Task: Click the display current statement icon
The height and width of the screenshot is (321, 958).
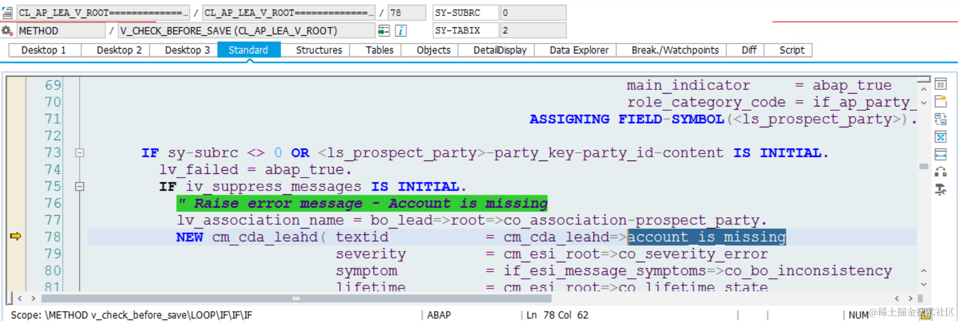Action: pyautogui.click(x=384, y=31)
